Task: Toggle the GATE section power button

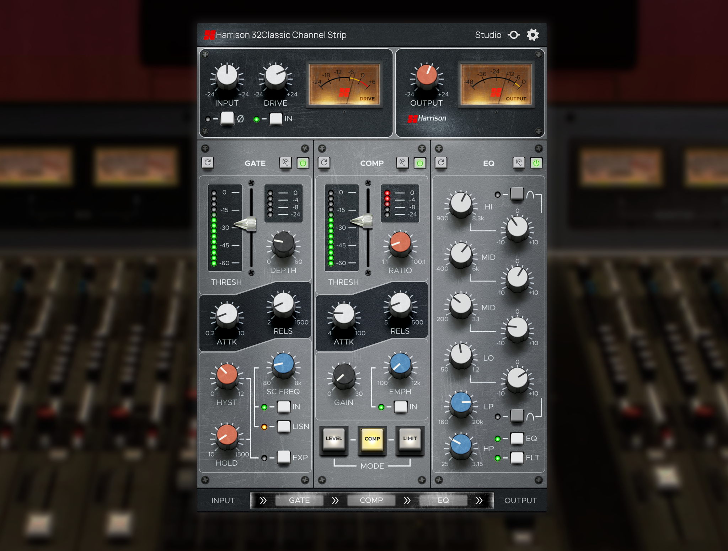Action: 303,163
